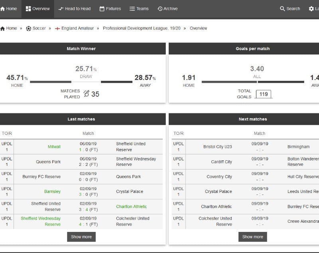
Task: Select the 1.91 home goals value
Action: coord(189,78)
